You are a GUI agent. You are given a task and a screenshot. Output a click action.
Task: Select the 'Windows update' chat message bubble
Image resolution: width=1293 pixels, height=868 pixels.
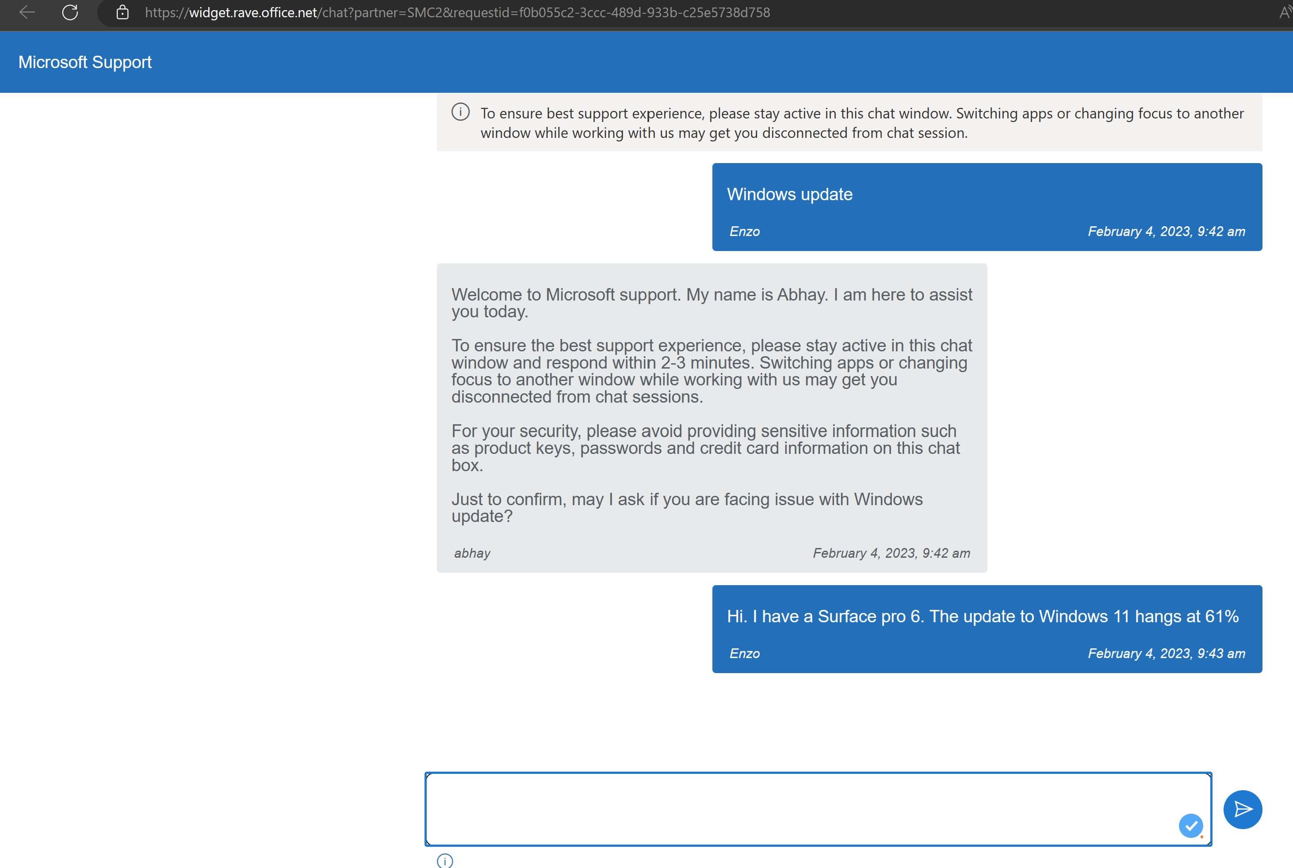coord(789,194)
